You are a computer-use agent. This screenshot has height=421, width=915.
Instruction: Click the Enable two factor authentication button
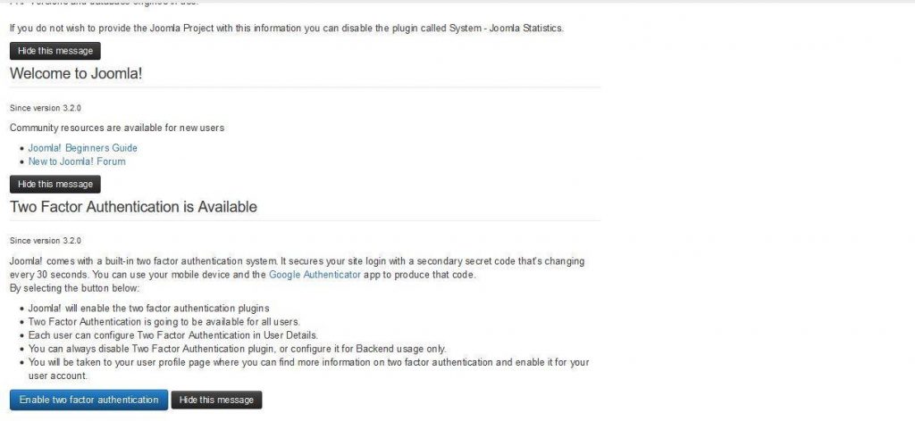point(88,400)
